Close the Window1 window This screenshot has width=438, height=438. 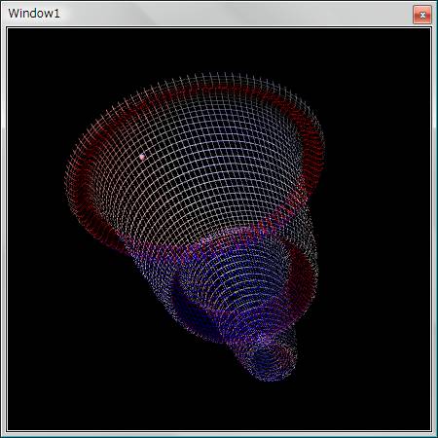pos(422,15)
